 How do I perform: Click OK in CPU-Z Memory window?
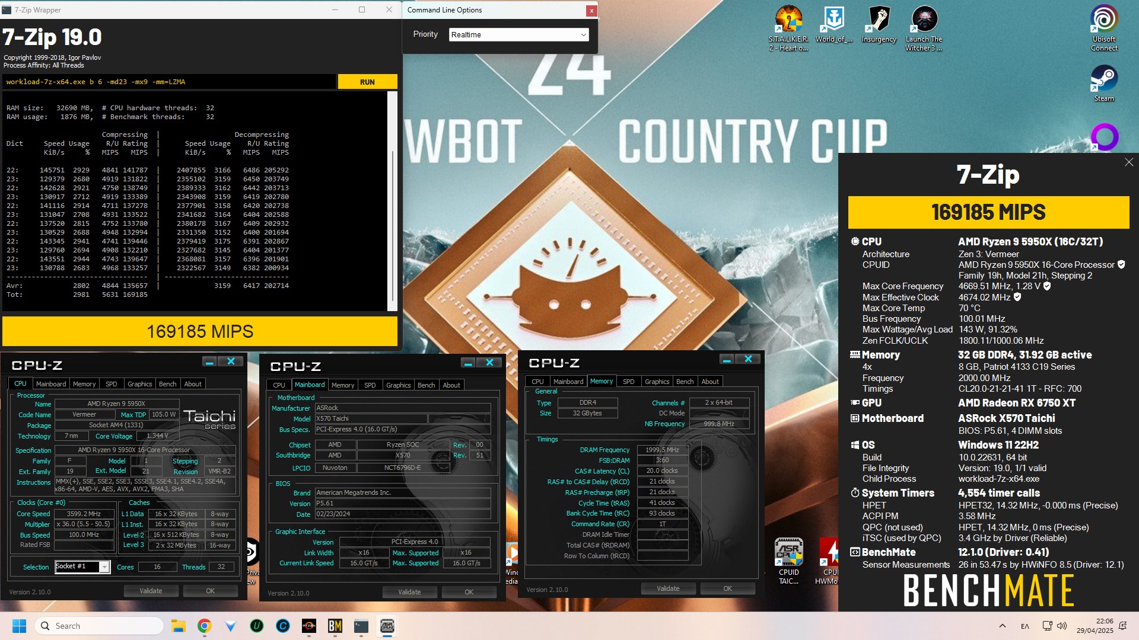(x=727, y=588)
